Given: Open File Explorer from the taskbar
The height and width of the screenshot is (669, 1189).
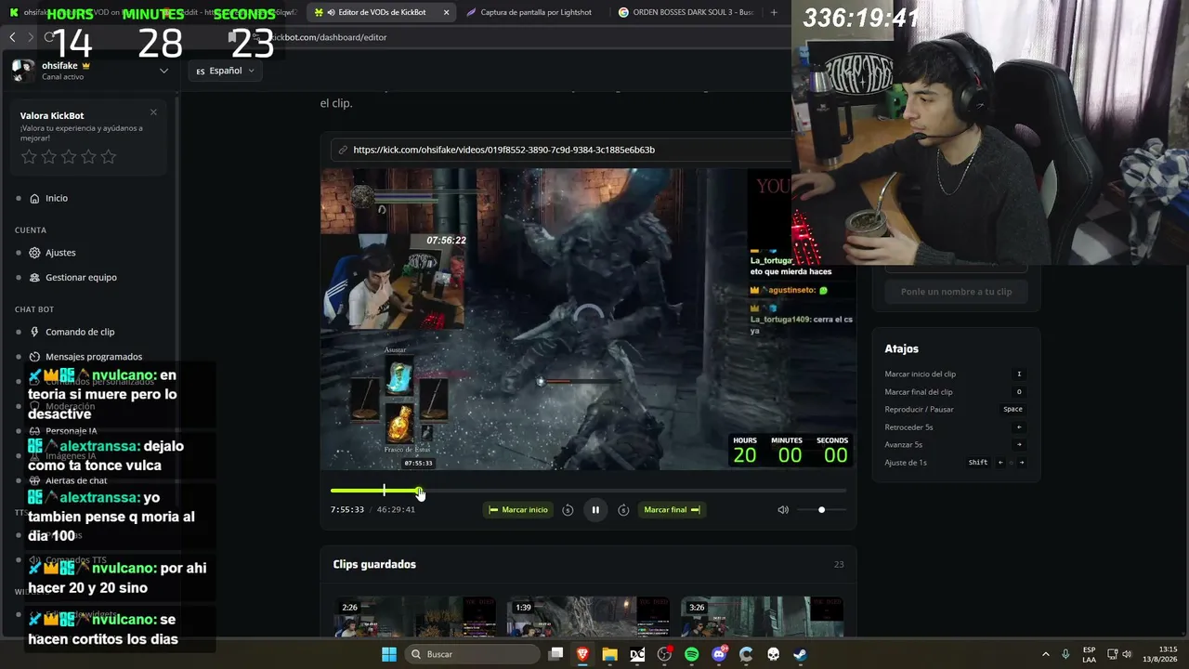Looking at the screenshot, I should pyautogui.click(x=609, y=654).
